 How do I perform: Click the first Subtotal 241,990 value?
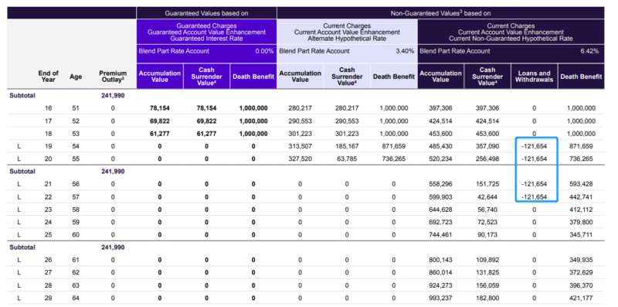coord(113,95)
